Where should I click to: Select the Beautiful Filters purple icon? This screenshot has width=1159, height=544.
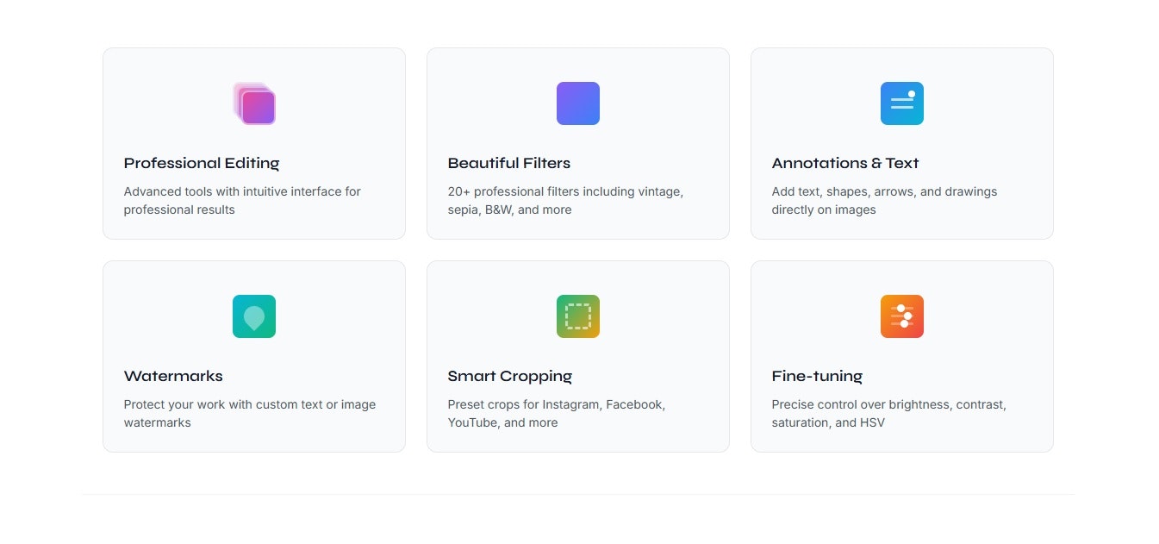click(x=577, y=103)
